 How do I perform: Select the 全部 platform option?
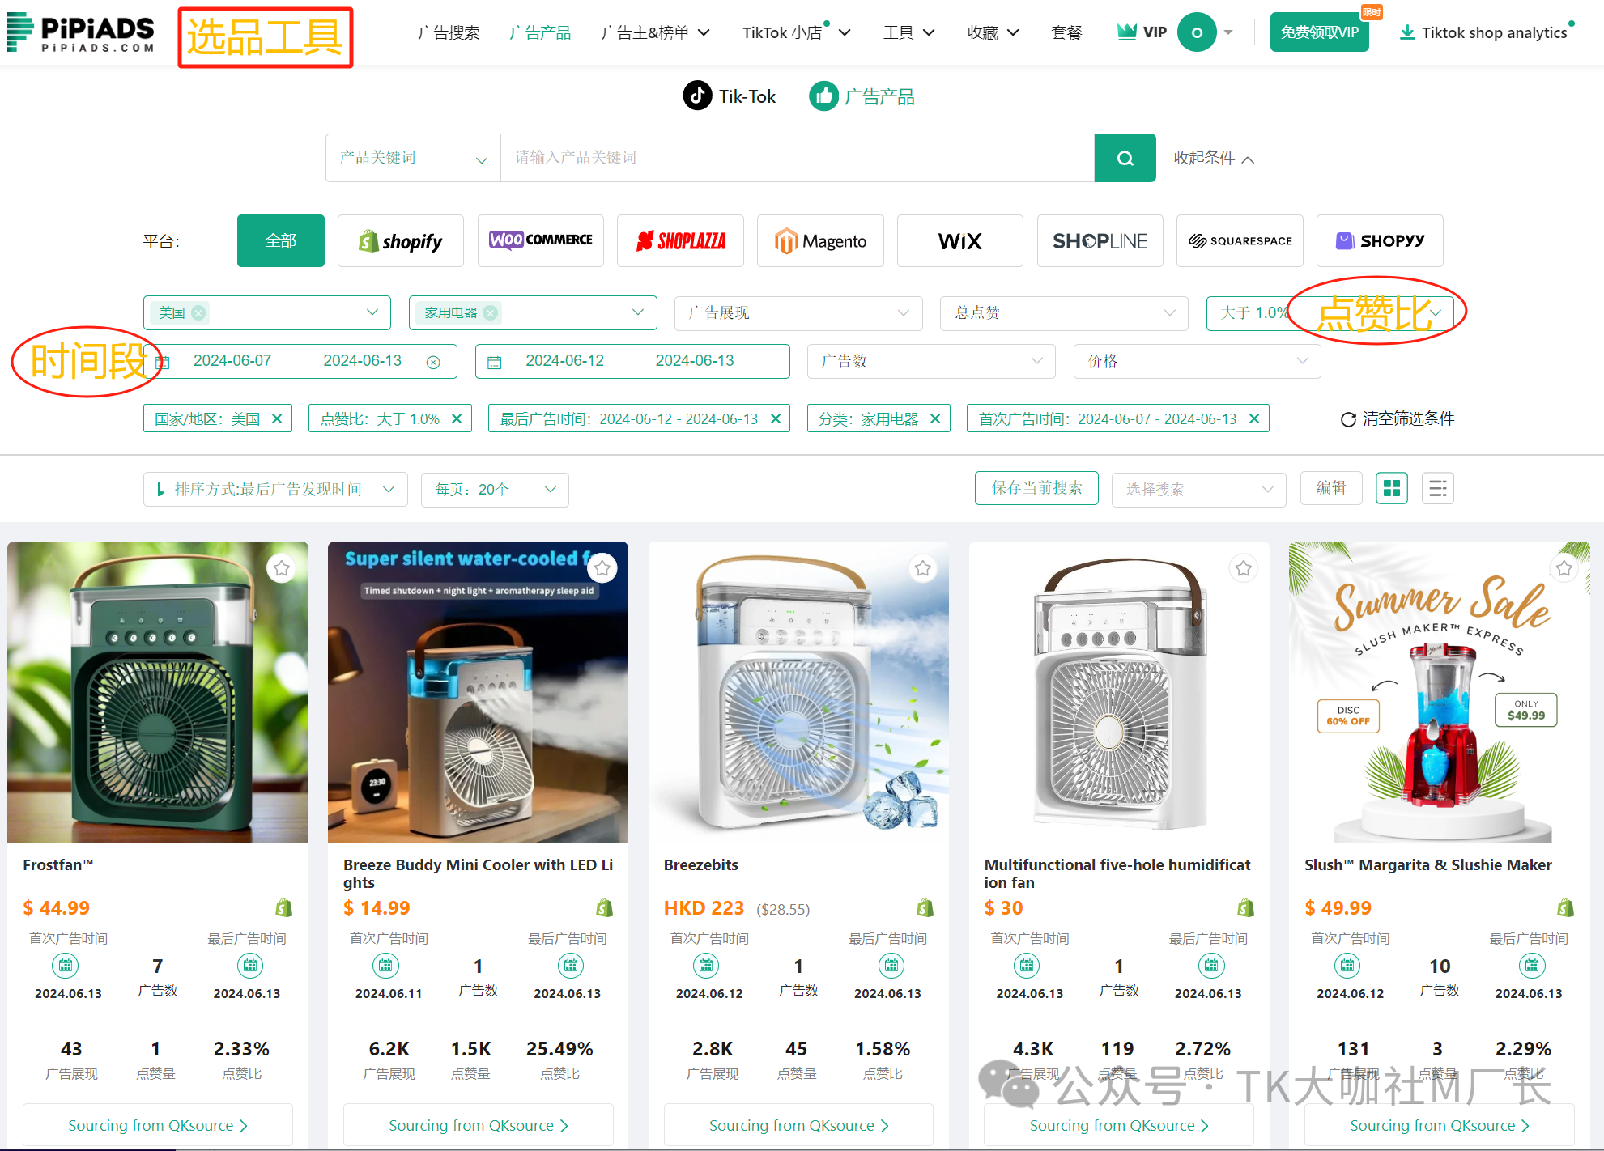[281, 241]
